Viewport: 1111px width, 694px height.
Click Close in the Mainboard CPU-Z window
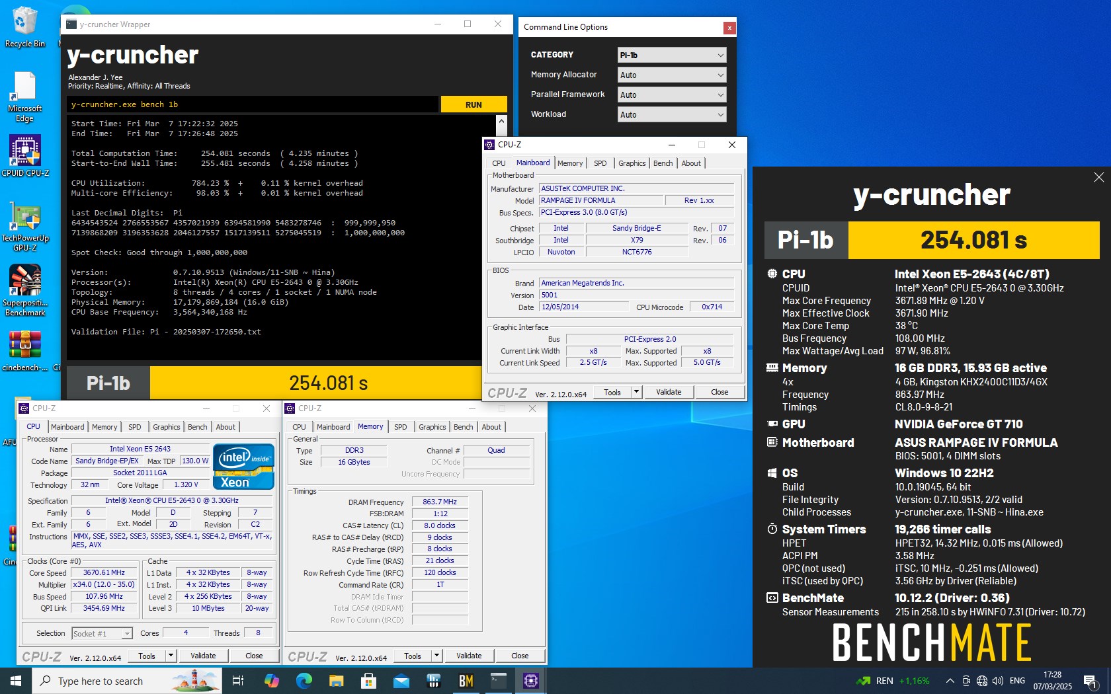point(720,392)
